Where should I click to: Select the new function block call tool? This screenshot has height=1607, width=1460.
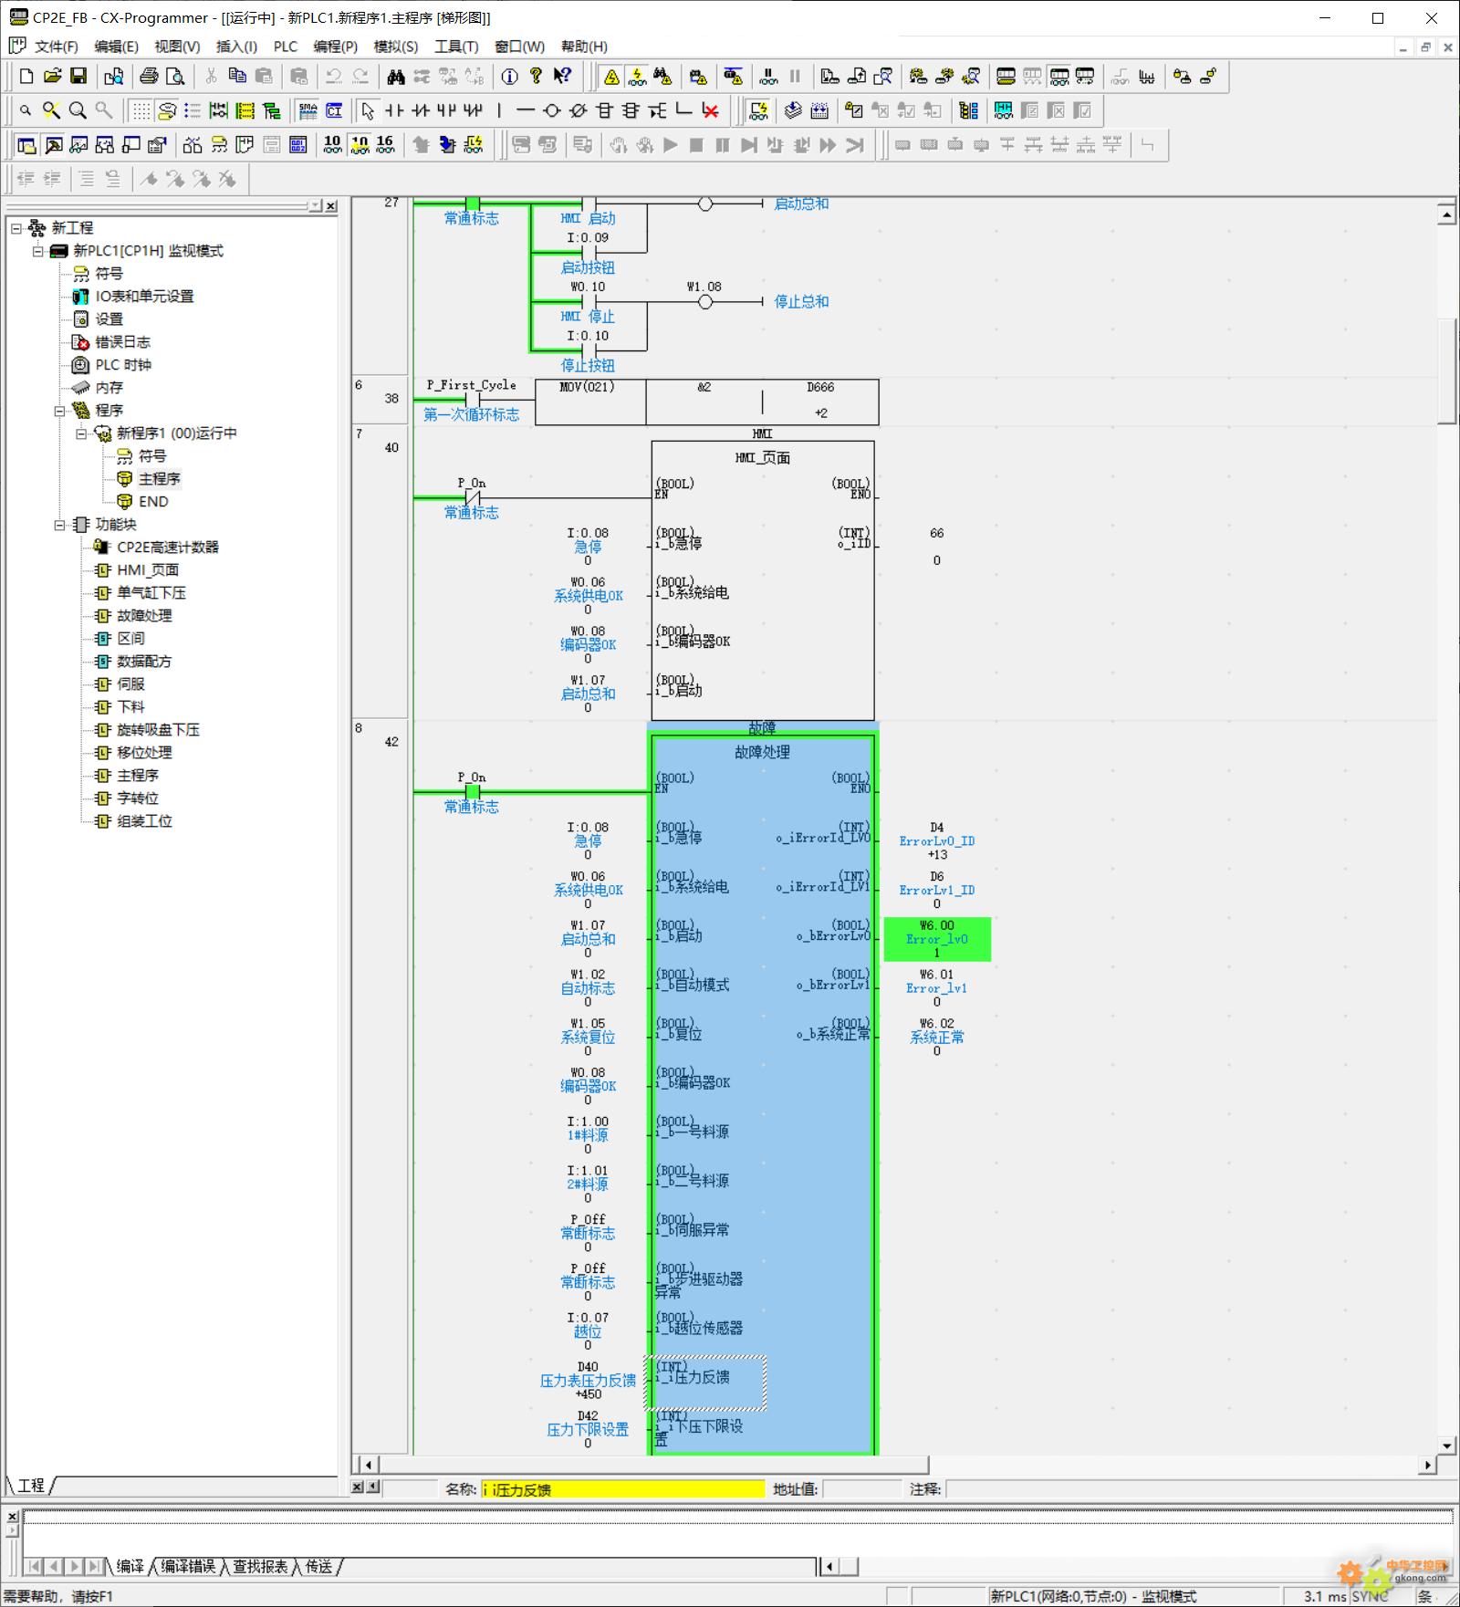[631, 111]
